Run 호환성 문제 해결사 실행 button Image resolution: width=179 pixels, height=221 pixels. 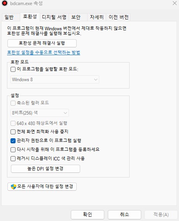[x=42, y=43]
